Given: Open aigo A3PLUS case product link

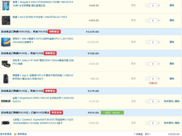Looking at the screenshot, I should (x=43, y=77).
